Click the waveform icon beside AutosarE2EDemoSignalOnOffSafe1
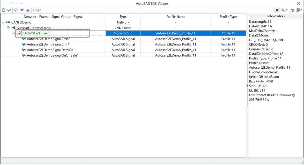304x165 pixels. [24, 55]
